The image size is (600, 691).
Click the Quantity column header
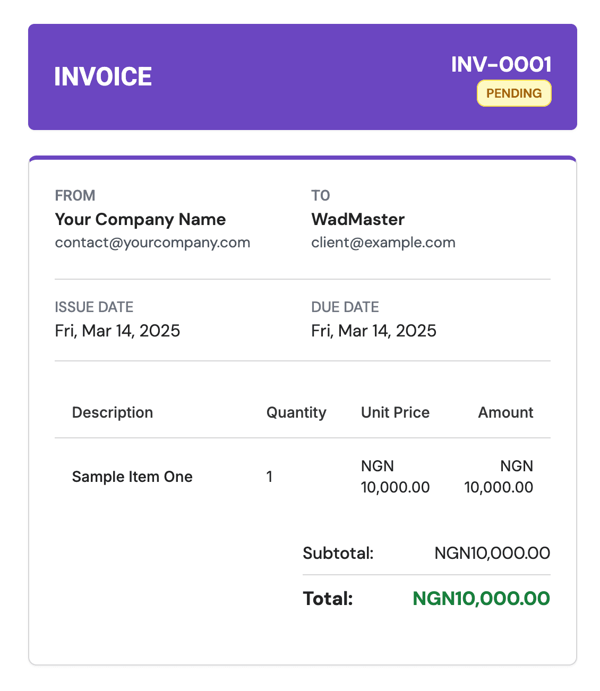296,412
